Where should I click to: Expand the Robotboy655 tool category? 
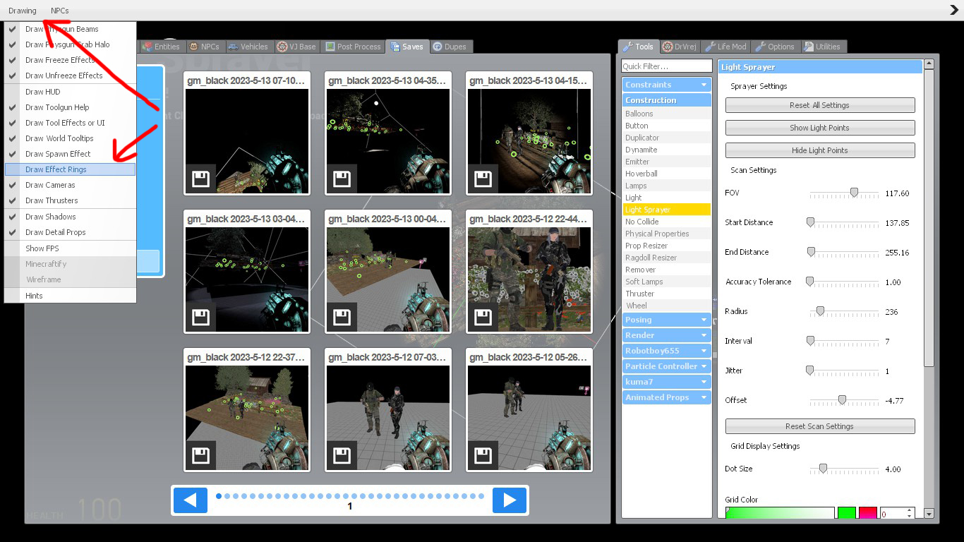(x=667, y=351)
